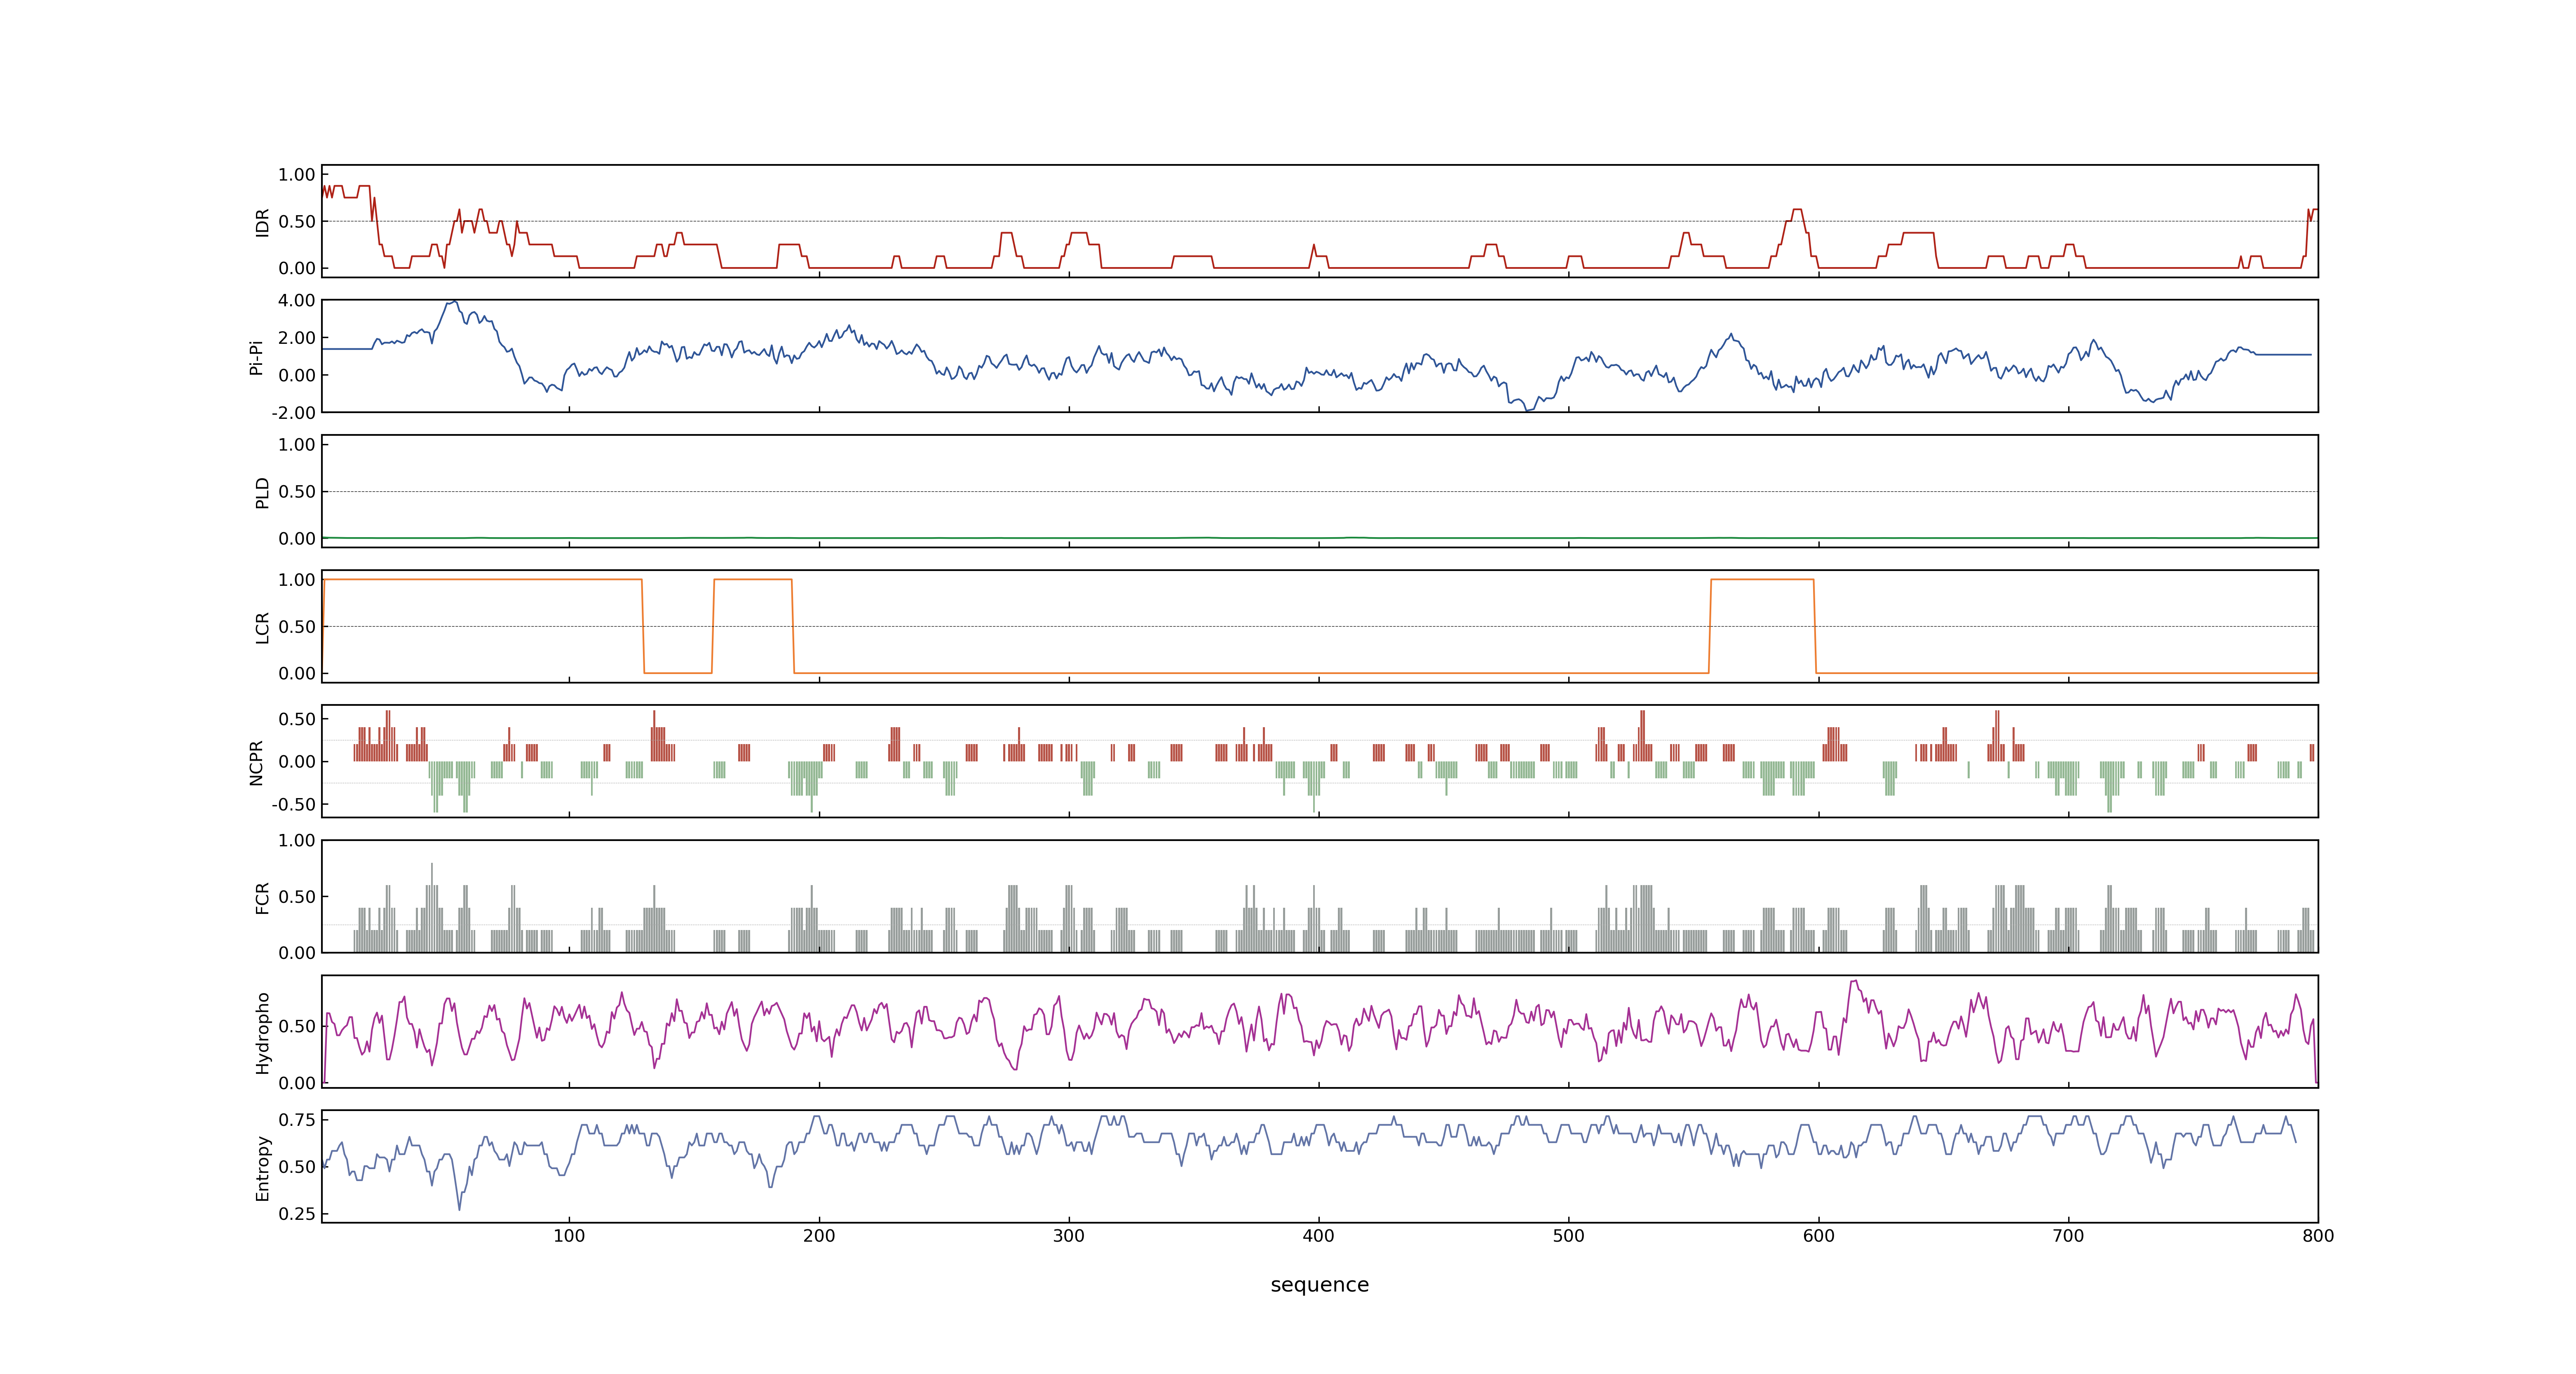Click the 100 x-axis tick label
Viewport: 2576px width, 1374px height.
[569, 1236]
